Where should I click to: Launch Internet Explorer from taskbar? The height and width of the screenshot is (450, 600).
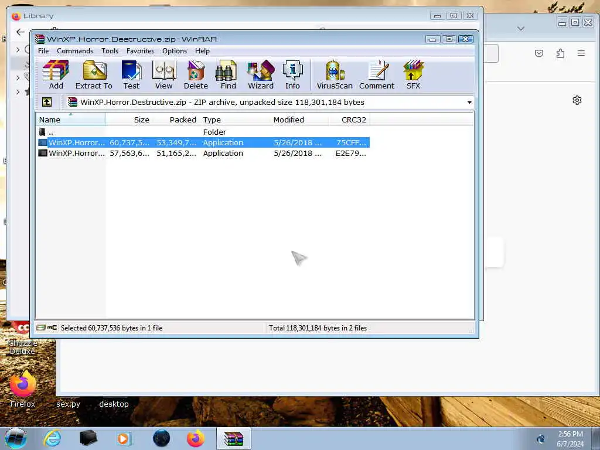point(52,438)
